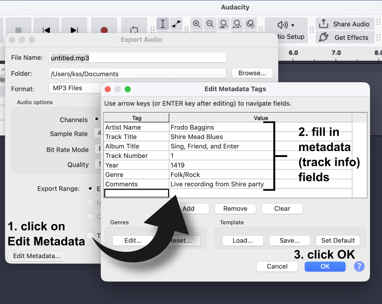Click Fit Project to Width icon
This screenshot has height=304, width=382.
(237, 24)
